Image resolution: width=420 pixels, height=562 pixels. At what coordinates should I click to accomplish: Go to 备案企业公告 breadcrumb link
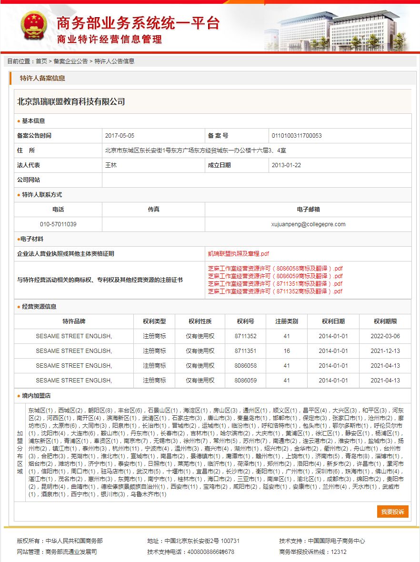[70, 61]
